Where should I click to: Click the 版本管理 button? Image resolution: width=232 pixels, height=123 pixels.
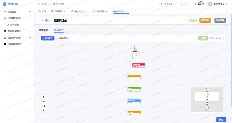[x=220, y=20]
